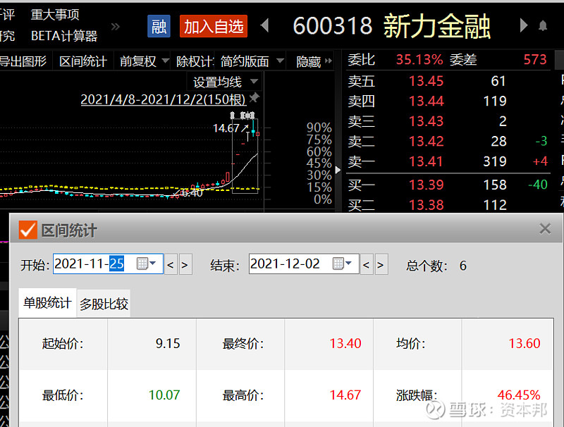Click the 融 margin trading icon

[159, 26]
